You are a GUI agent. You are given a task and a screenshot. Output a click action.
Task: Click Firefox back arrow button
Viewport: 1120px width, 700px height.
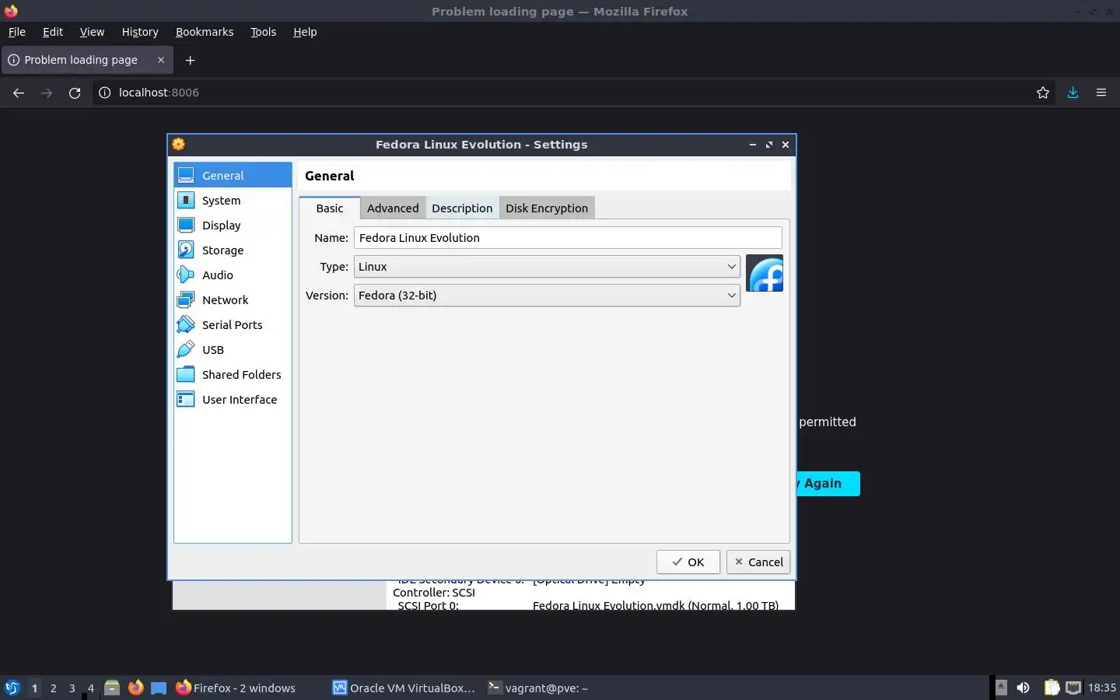tap(19, 93)
